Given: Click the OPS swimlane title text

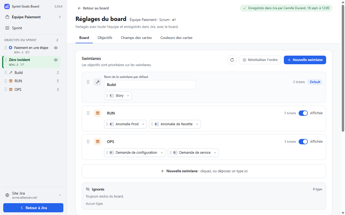Looking at the screenshot, I should pyautogui.click(x=111, y=142).
